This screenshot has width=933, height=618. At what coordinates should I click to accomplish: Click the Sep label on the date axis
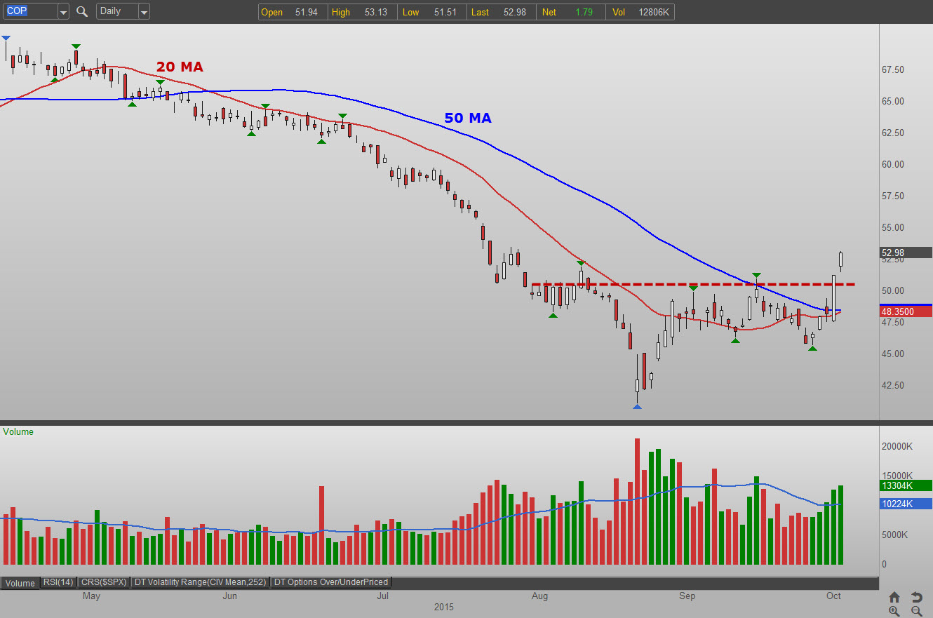687,596
